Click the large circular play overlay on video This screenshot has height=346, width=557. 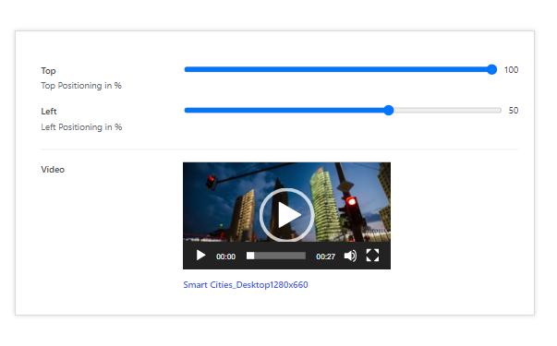[286, 215]
